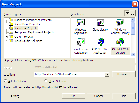Image resolution: width=139 pixels, height=103 pixels.
Task: Select Other Projects in the tree
Action: coord(24,37)
